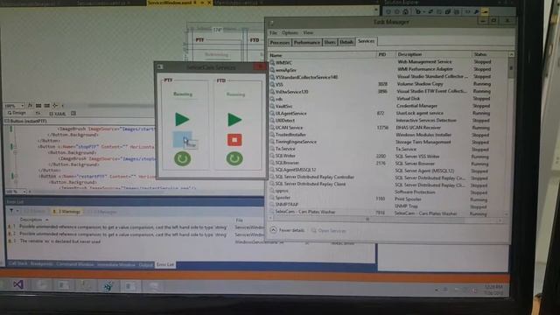Select the SQLBrowser service row
The height and width of the screenshot is (315, 560).
(388, 163)
